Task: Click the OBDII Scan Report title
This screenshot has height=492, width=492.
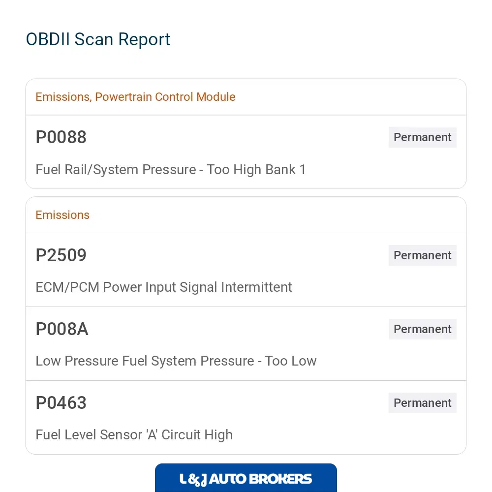Action: coord(98,39)
